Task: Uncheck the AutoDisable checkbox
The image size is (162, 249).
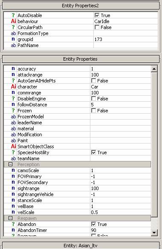Action: (97, 15)
